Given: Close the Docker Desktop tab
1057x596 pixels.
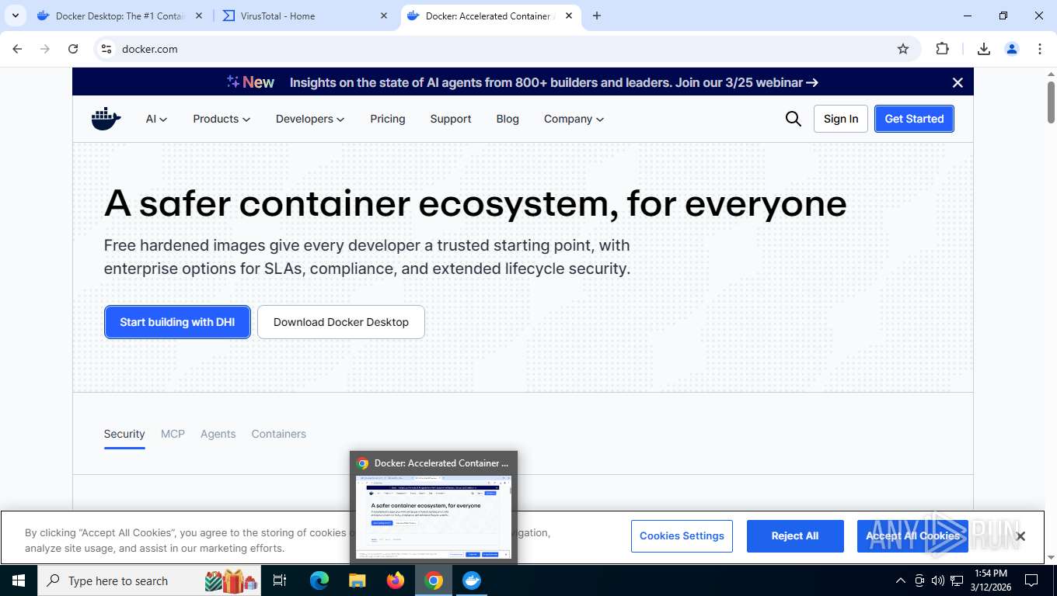Looking at the screenshot, I should point(198,16).
